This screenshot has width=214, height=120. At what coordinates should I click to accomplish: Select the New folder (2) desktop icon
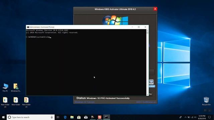(x=5, y=102)
